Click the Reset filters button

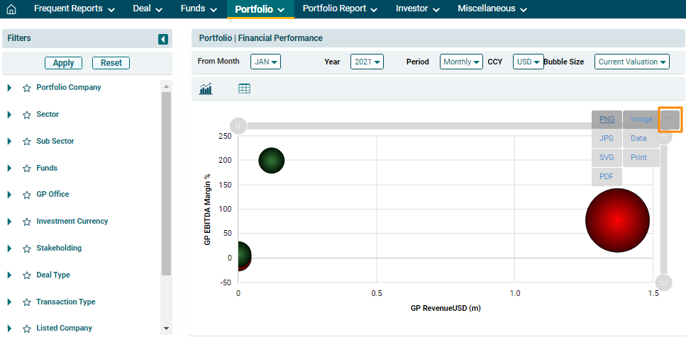[x=111, y=63]
